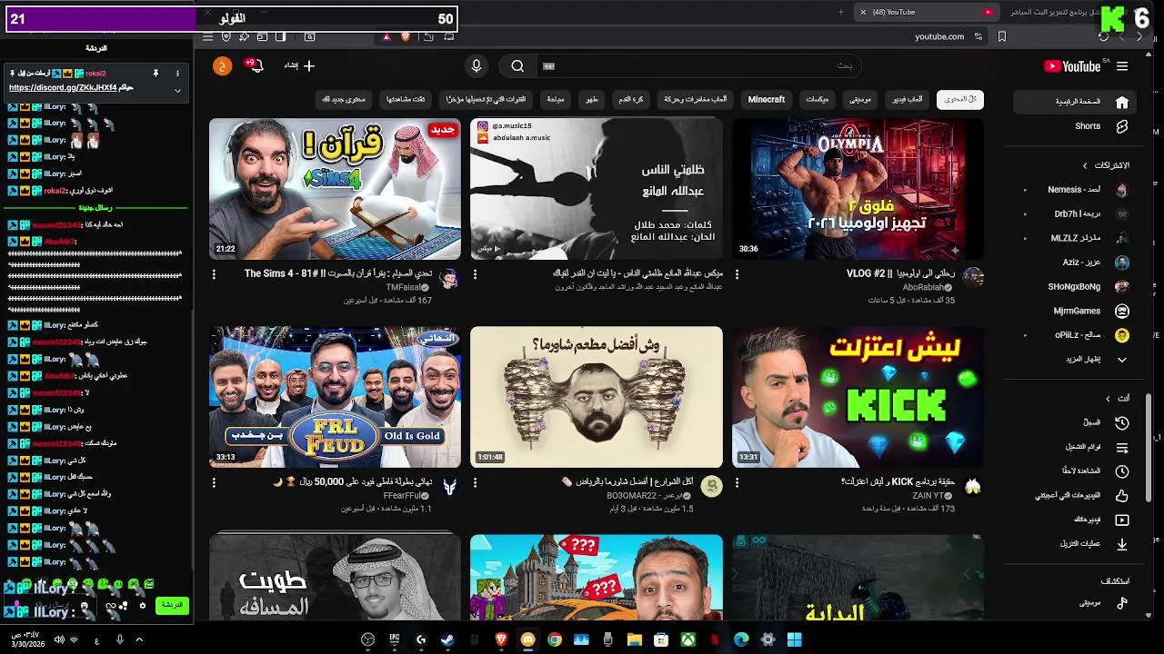Screen dimensions: 1164x654
Task: Open more options for Sims 4 video
Action: pos(214,273)
